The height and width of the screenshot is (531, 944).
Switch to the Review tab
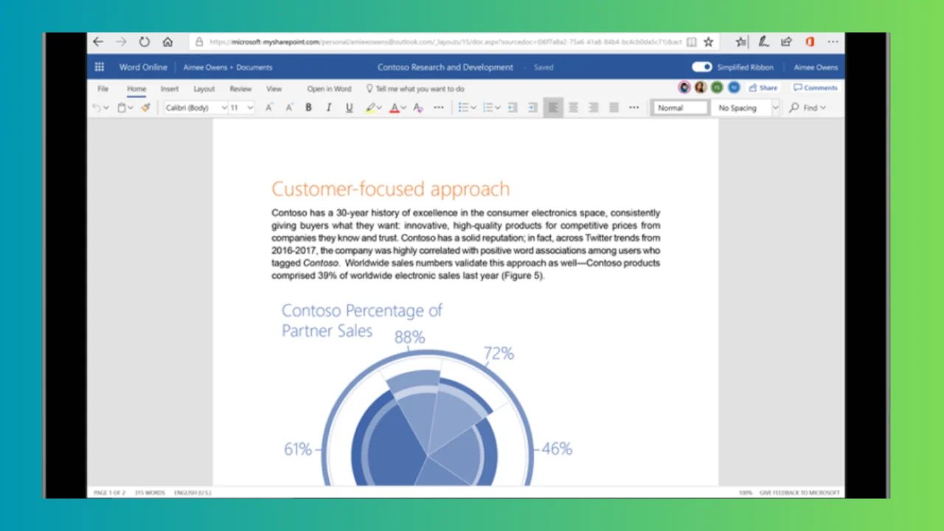tap(240, 88)
